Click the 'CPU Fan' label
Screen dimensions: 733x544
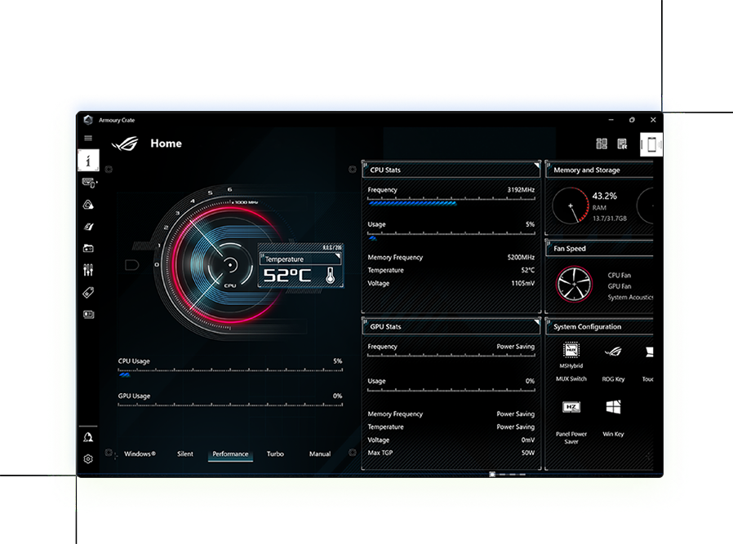pos(619,276)
